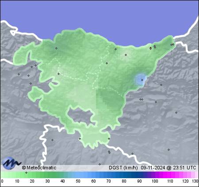Click the station marker just above the DGST label
The image size is (199, 187).
tap(99, 164)
